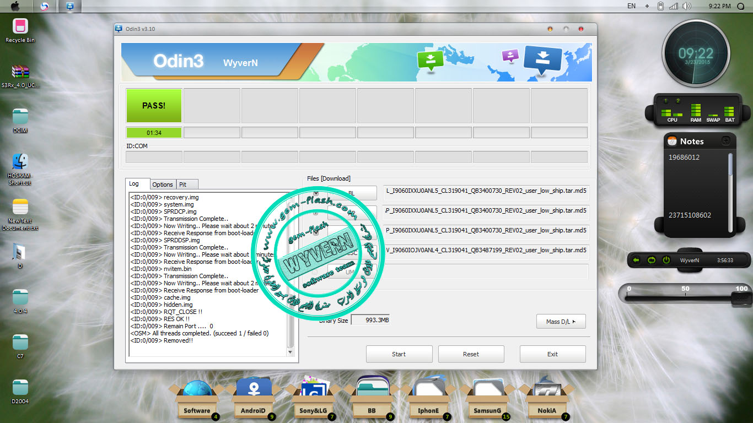This screenshot has height=423, width=753.
Task: Click the network signal bars icon
Action: point(673,6)
